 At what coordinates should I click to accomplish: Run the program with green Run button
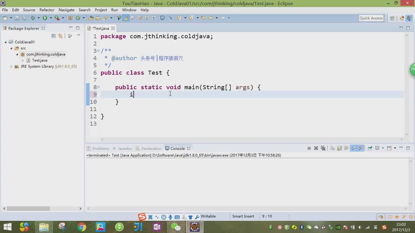[45, 18]
